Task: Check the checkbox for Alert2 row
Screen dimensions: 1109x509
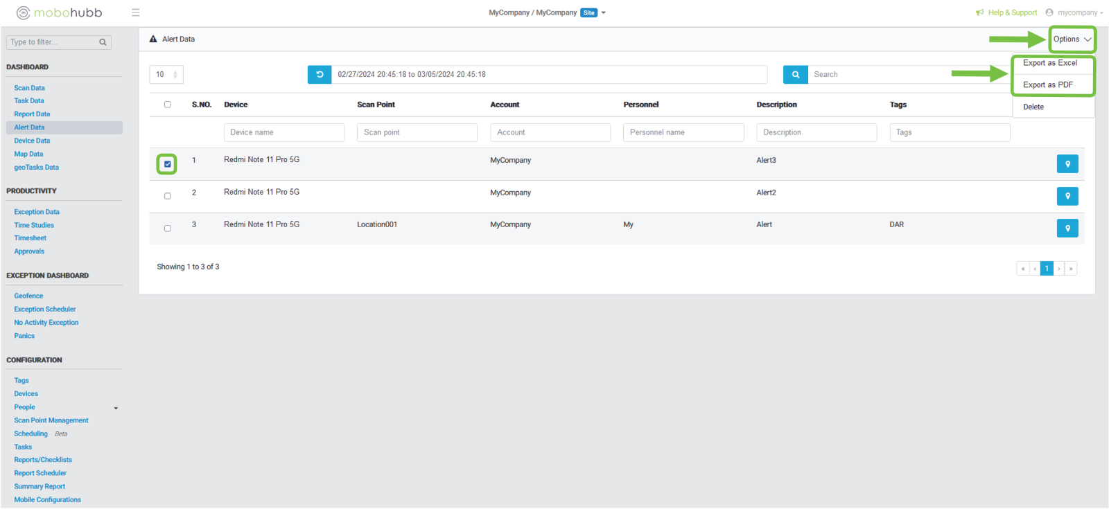Action: tap(167, 196)
